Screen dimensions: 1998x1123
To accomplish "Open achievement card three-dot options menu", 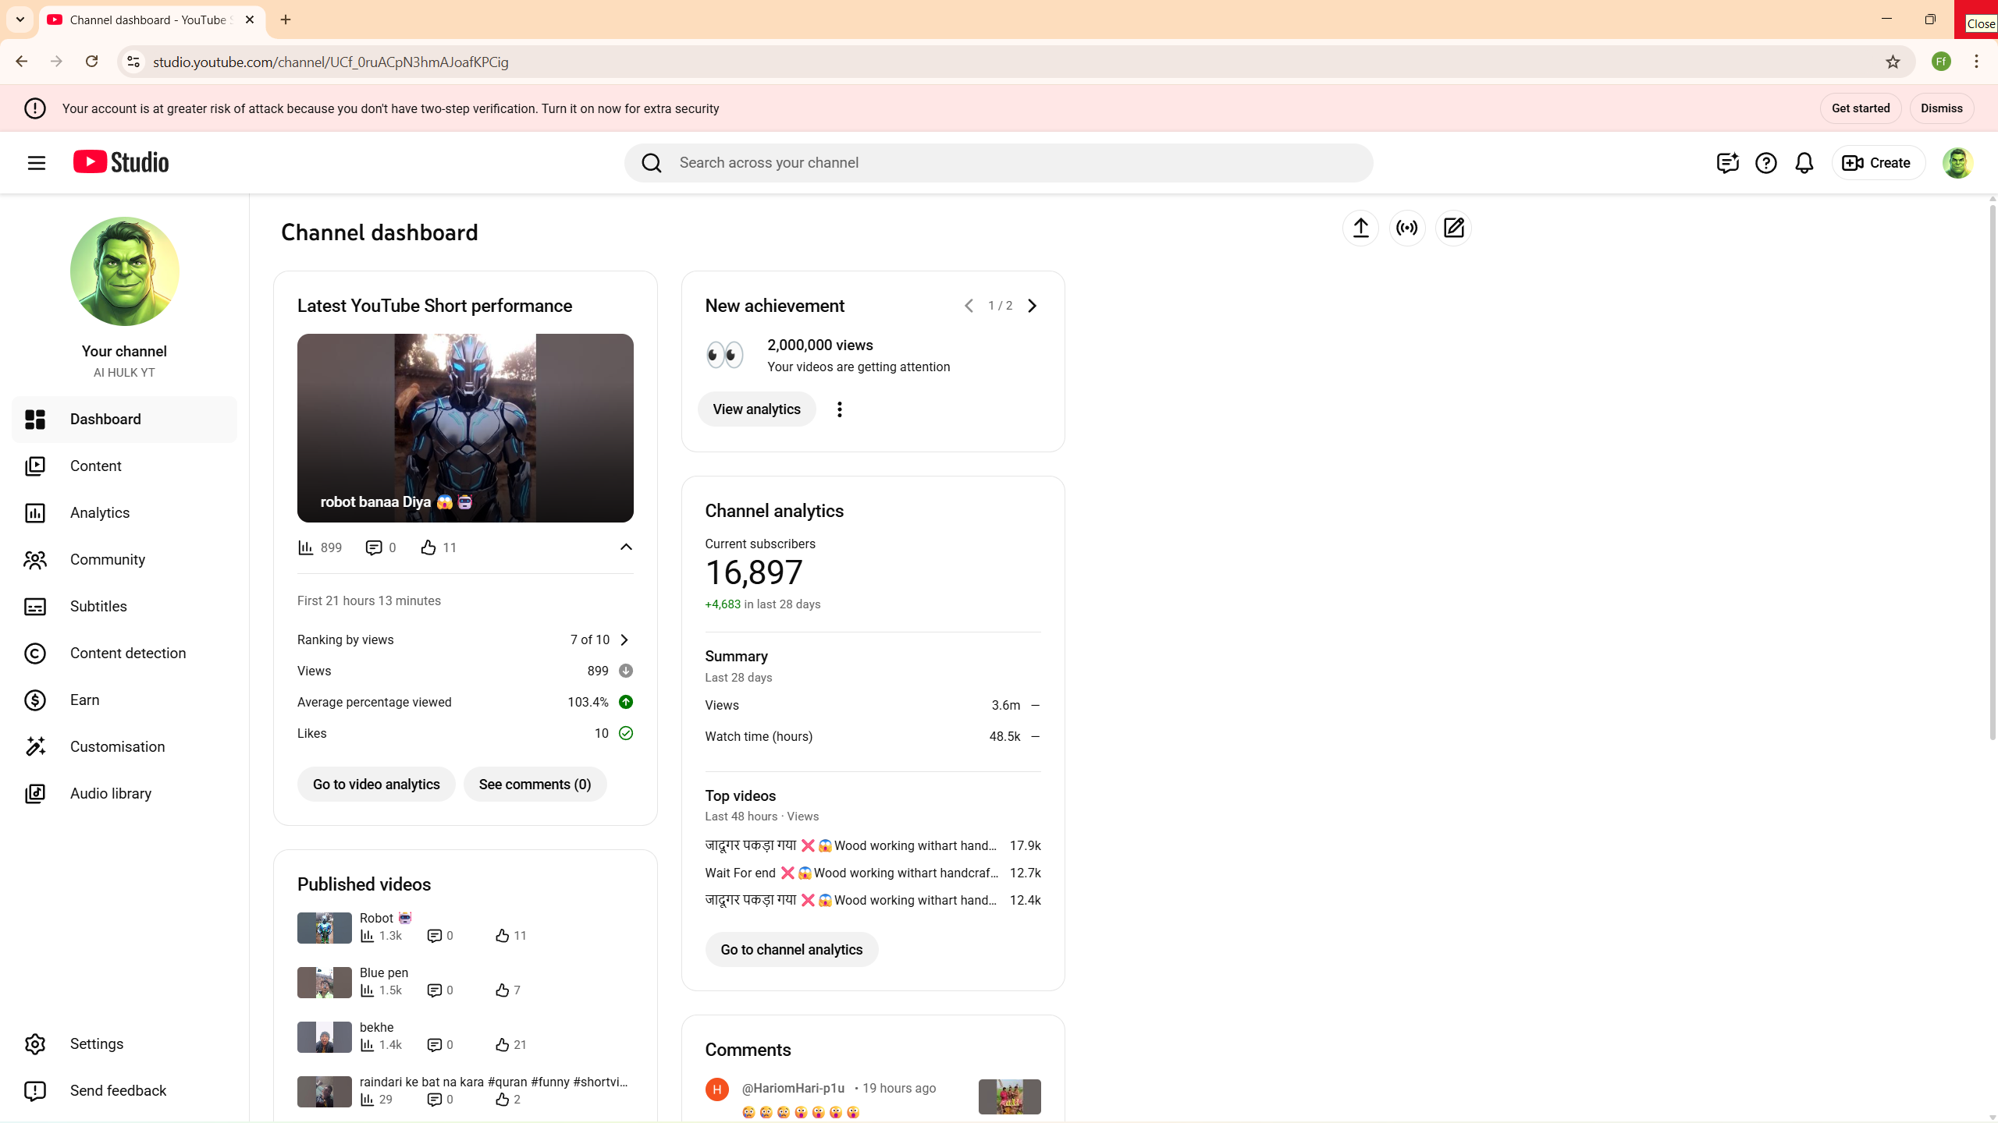I will 839,409.
